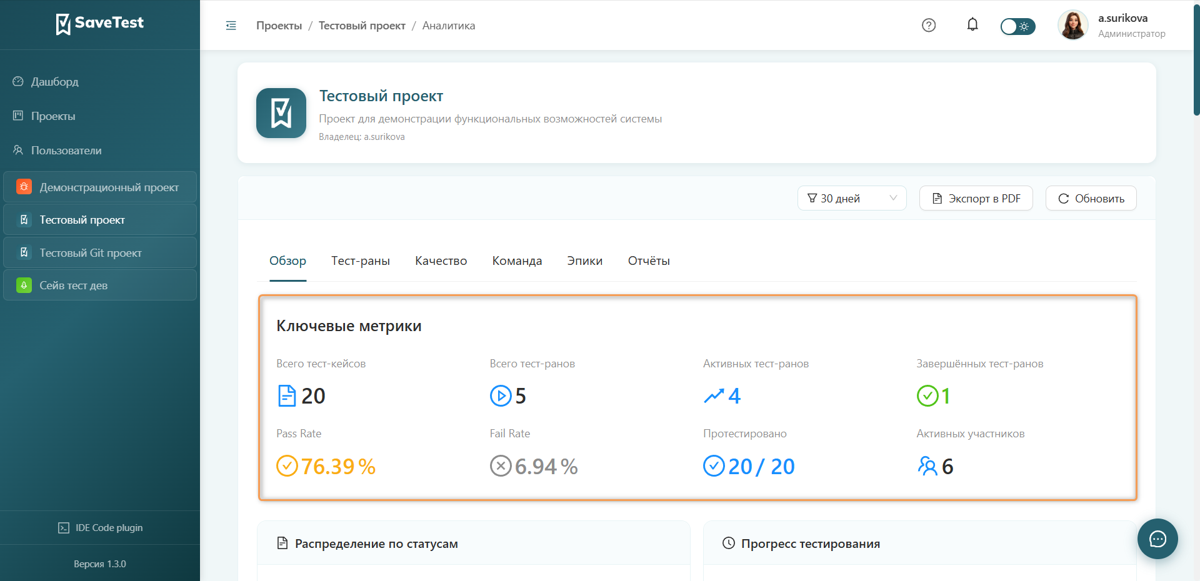Switch to Обзор tab
The image size is (1200, 581).
pyautogui.click(x=287, y=261)
